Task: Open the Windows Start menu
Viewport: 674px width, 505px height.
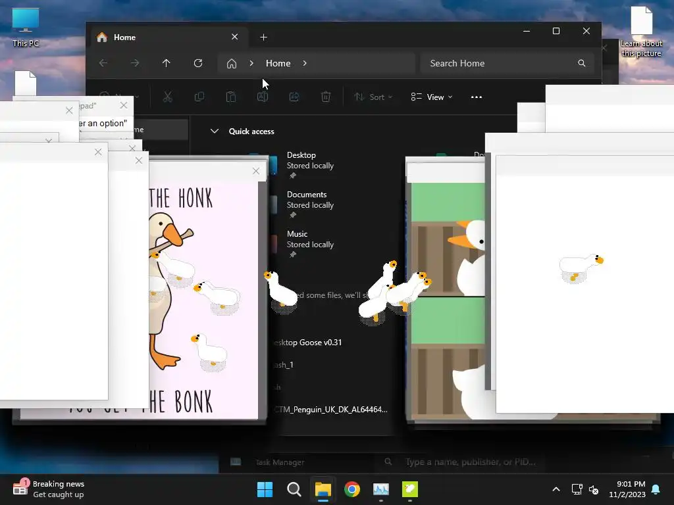Action: (x=265, y=489)
